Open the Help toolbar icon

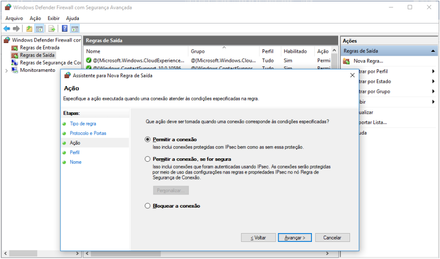65,28
